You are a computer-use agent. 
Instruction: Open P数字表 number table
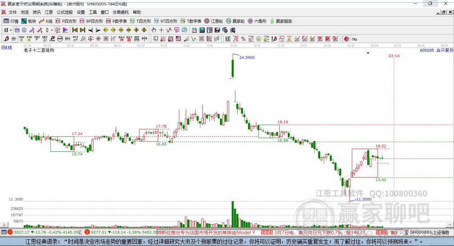(x=117, y=21)
